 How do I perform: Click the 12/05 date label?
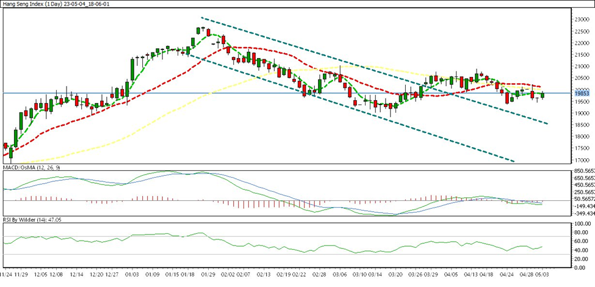[x=41, y=274]
